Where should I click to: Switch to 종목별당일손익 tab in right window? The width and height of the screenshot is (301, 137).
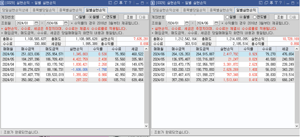194,10
